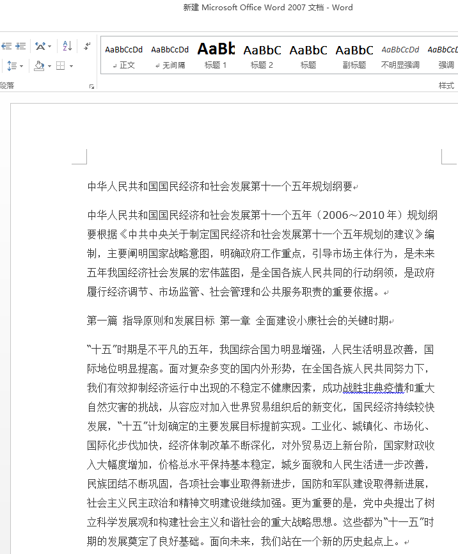Apply the 无间隔 style
458x554 pixels.
(170, 56)
